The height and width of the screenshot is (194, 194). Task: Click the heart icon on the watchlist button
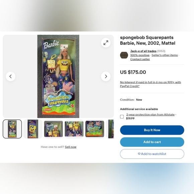pyautogui.click(x=139, y=154)
